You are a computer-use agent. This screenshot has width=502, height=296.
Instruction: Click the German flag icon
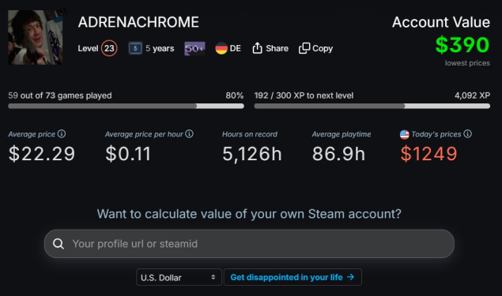pos(221,48)
